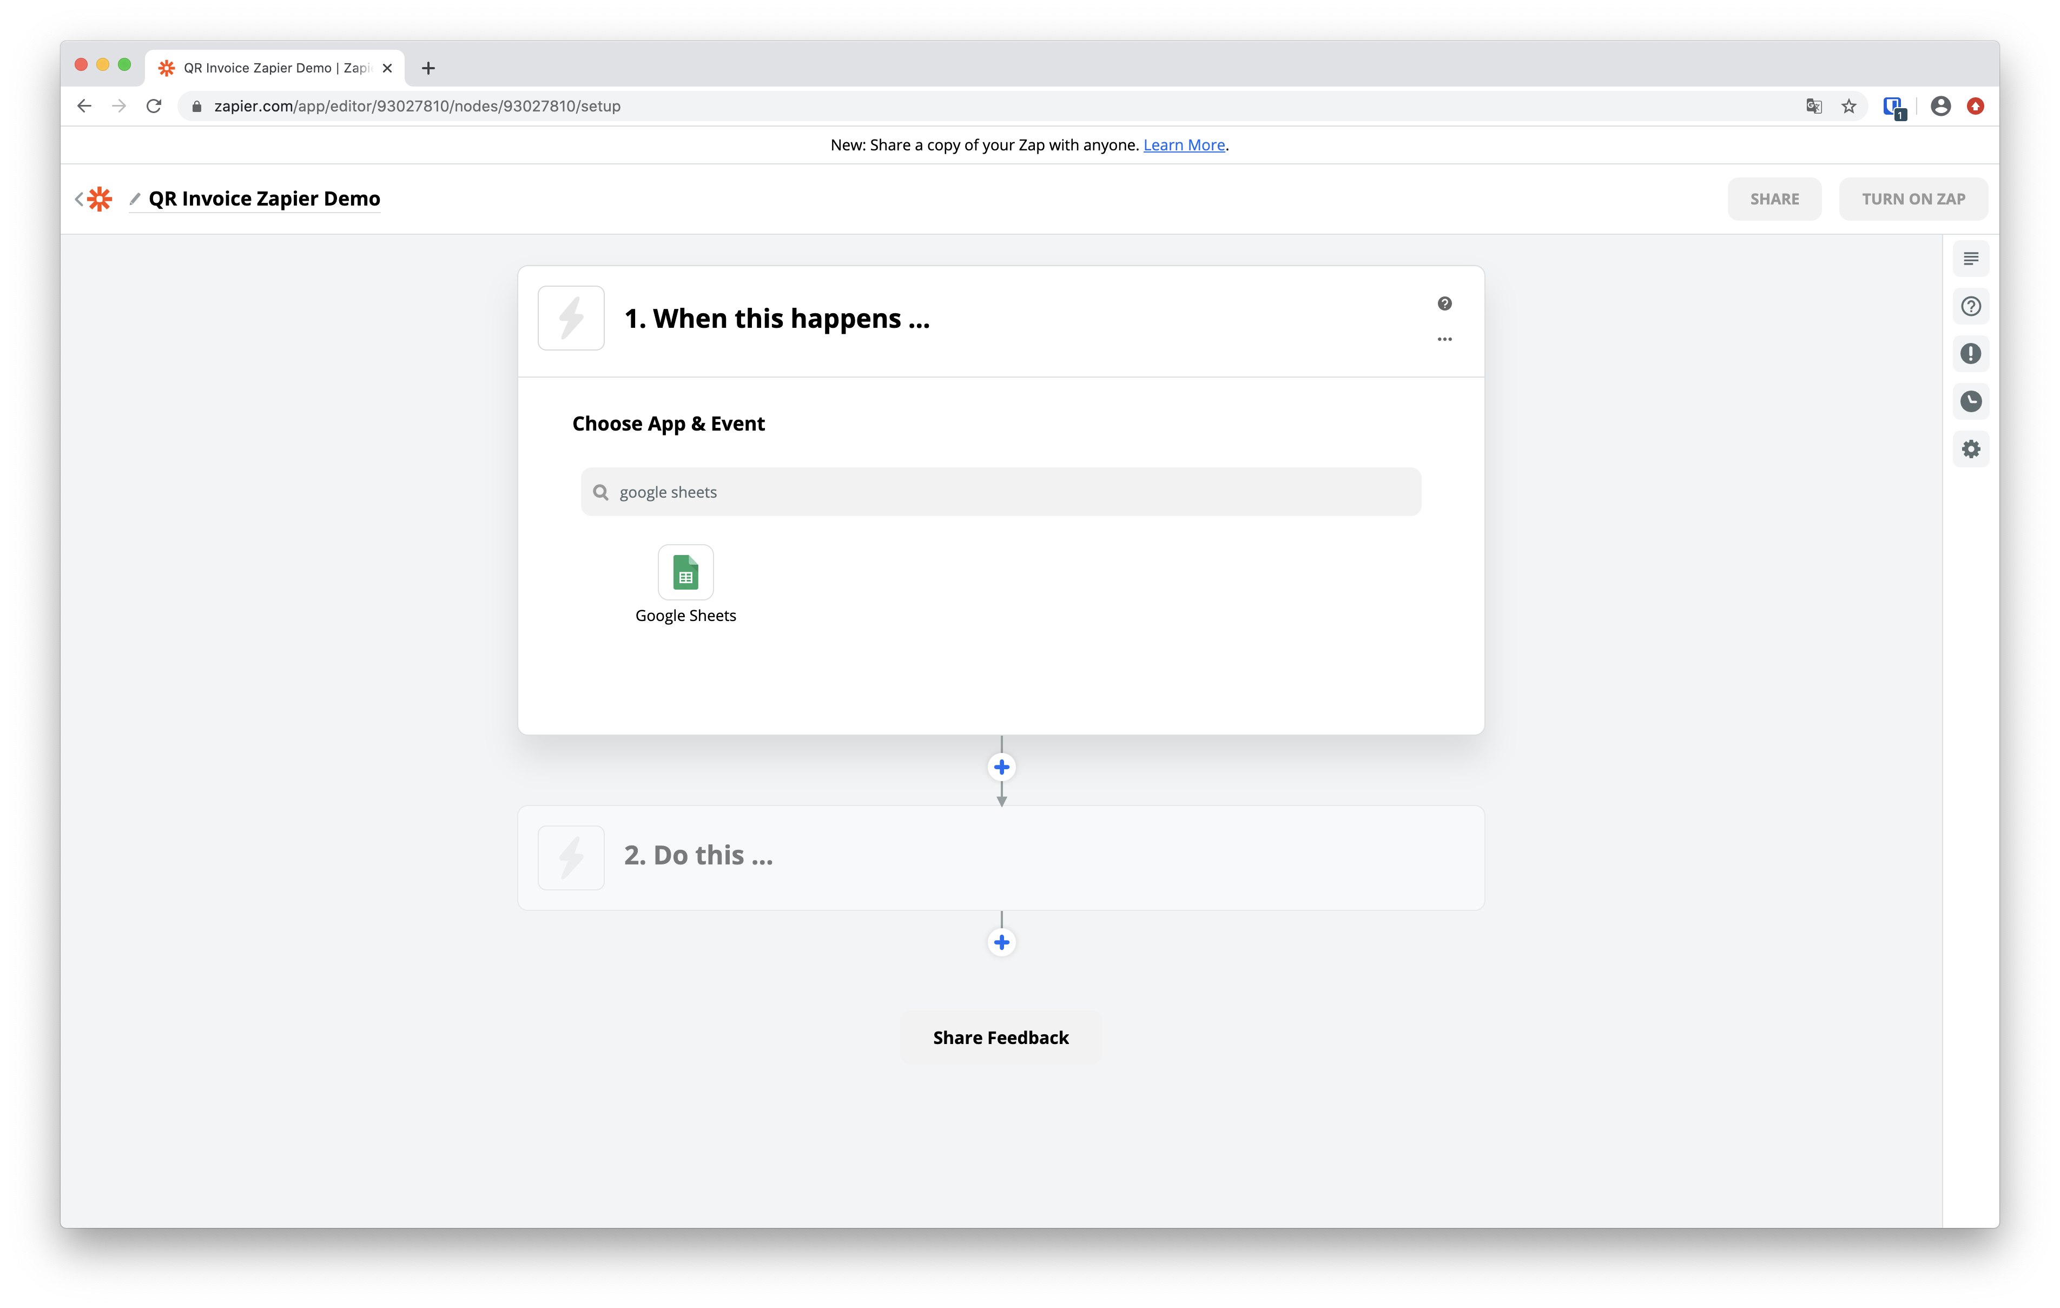Open the task history clock icon

click(1970, 401)
